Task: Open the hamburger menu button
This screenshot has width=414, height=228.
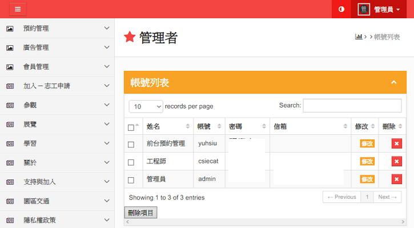Action: click(18, 9)
